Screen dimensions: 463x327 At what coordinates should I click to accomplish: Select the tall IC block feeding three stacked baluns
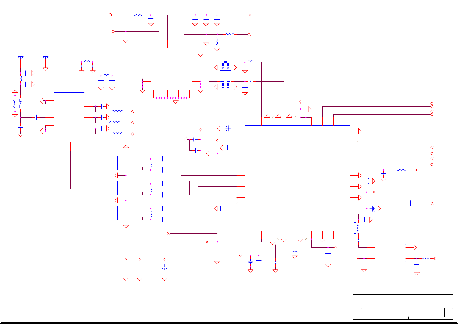69,118
